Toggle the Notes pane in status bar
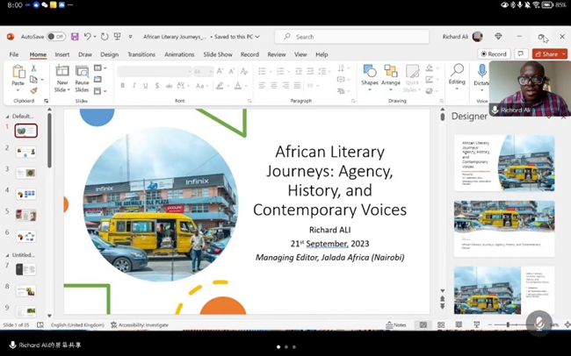571x356 pixels. click(397, 325)
